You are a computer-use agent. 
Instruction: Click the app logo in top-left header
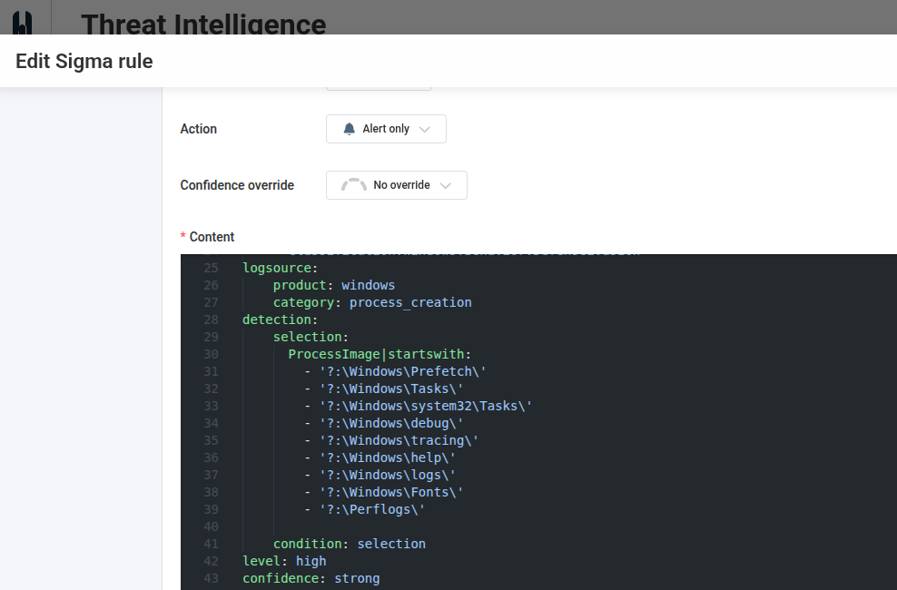coord(23,23)
